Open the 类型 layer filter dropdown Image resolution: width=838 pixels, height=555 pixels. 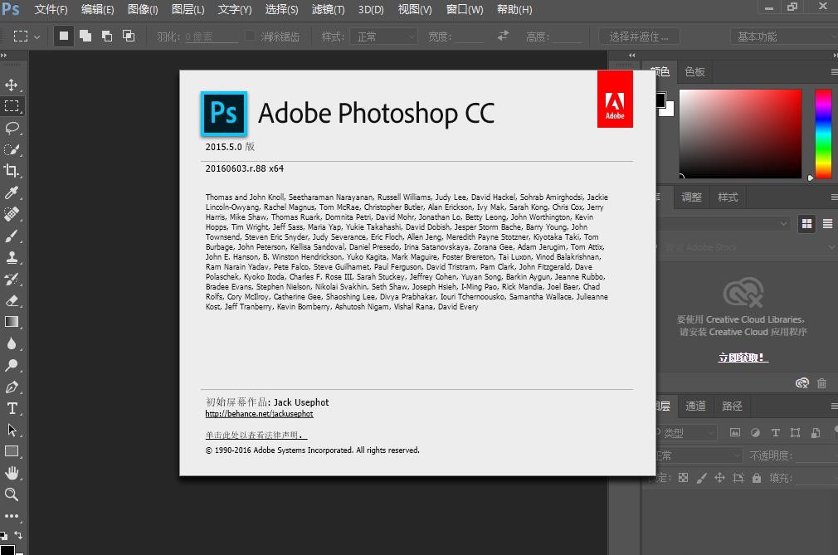[x=685, y=432]
